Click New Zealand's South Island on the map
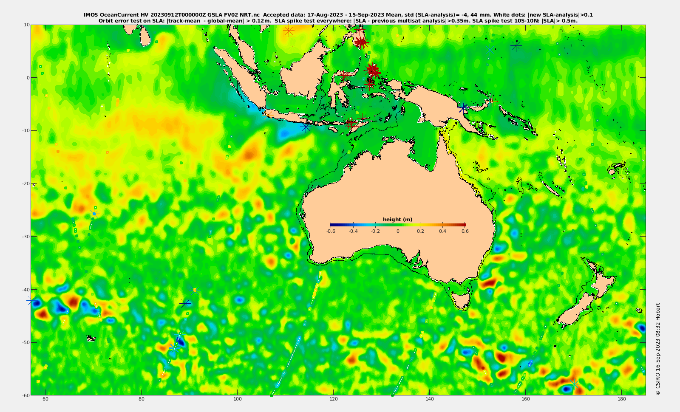The height and width of the screenshot is (412, 680). [576, 309]
